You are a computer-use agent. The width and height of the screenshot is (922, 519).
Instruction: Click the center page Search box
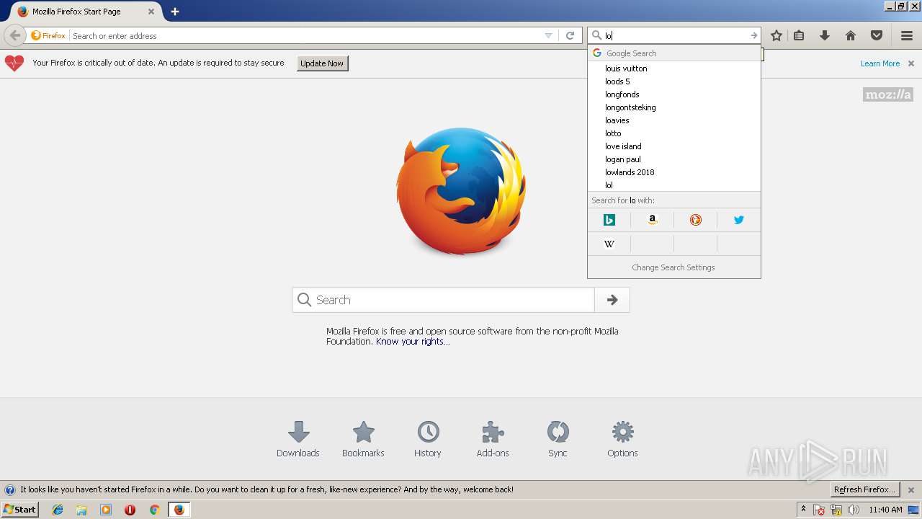[443, 300]
